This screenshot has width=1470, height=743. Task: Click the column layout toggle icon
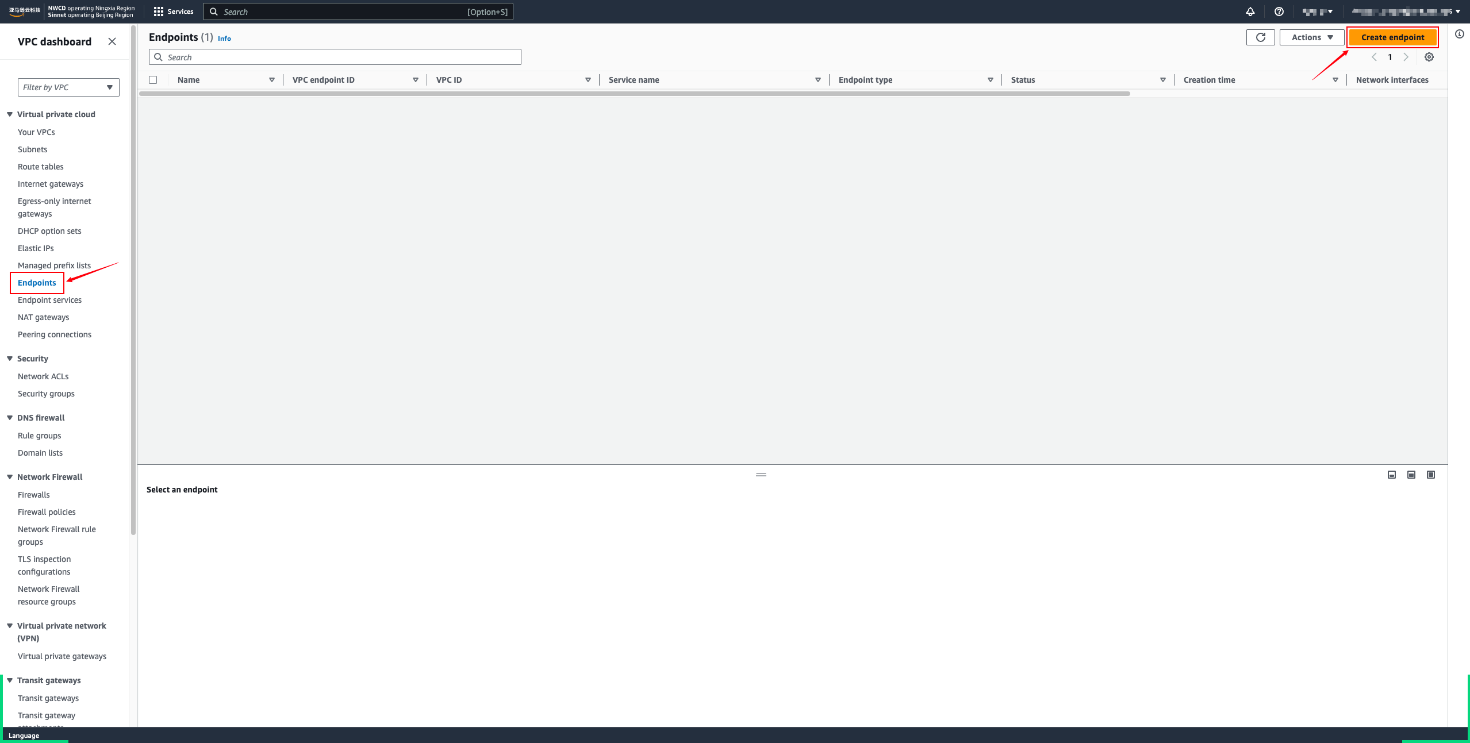tap(1410, 475)
